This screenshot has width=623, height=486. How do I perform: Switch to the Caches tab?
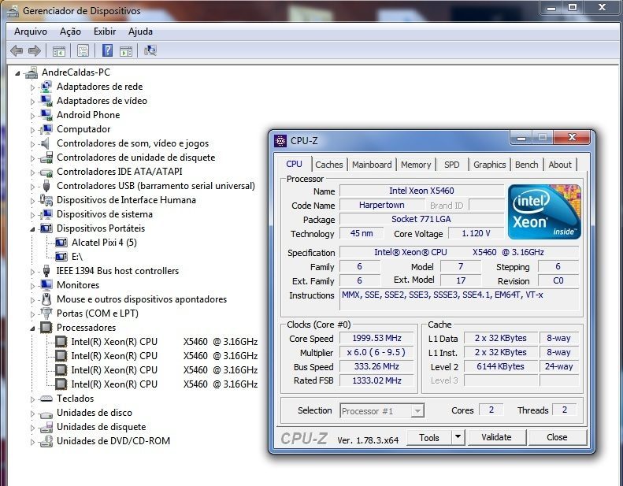tap(329, 165)
